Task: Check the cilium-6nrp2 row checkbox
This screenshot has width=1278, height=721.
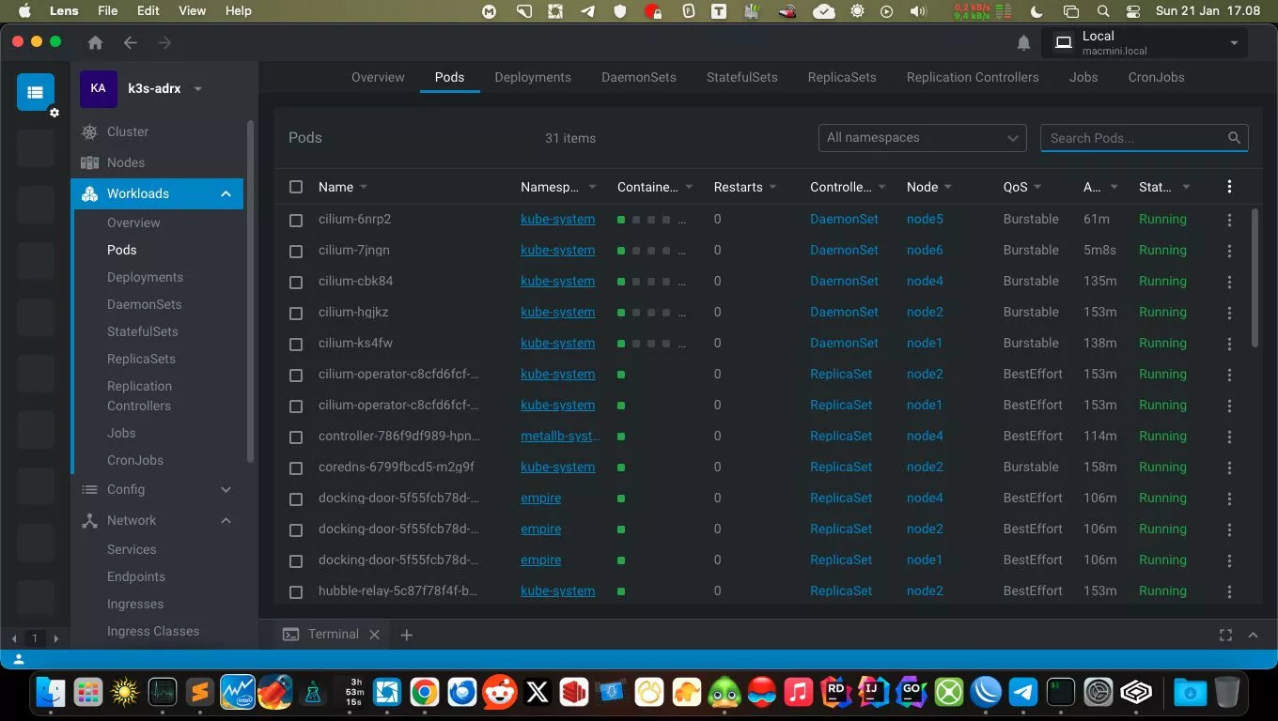Action: point(296,220)
